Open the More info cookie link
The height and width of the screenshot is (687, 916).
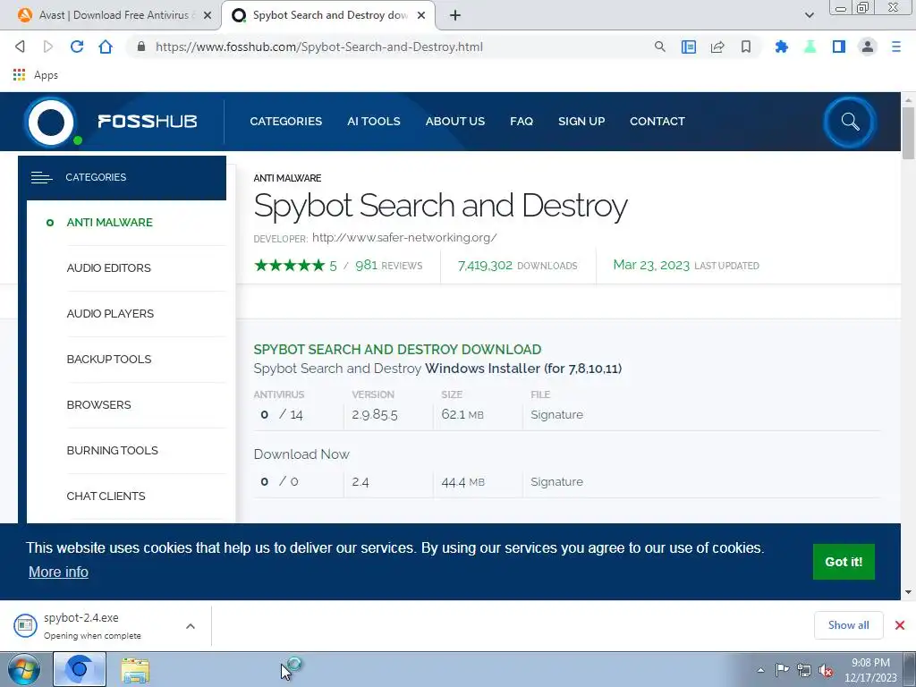[x=58, y=572]
